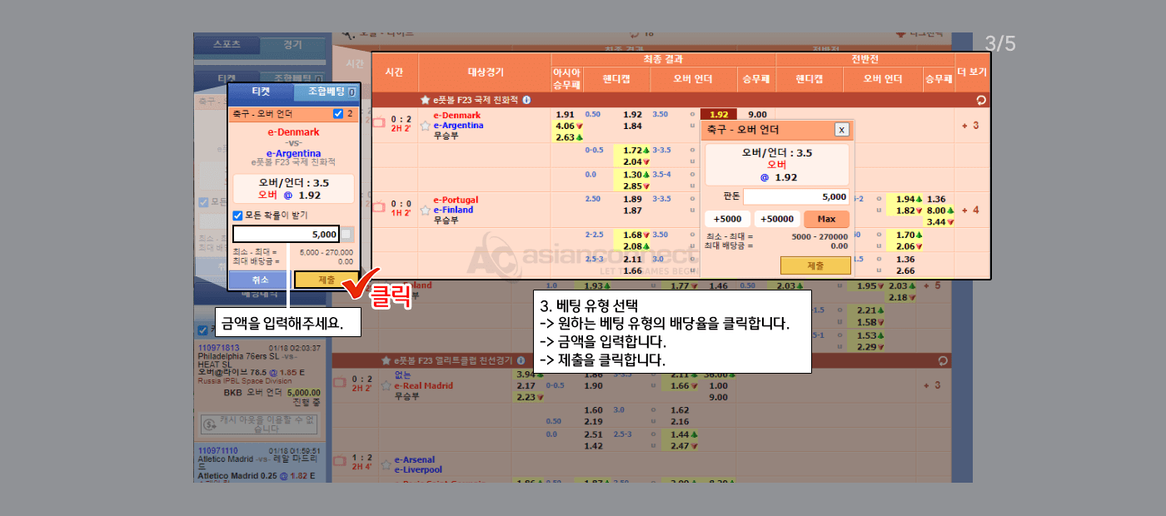Expand more markets with the +4 link
The width and height of the screenshot is (1166, 516).
click(969, 210)
